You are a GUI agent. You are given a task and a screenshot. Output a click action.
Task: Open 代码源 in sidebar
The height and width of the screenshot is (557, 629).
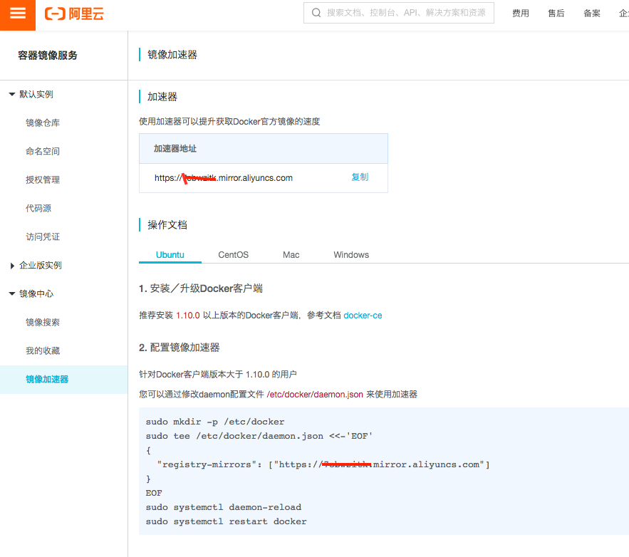[38, 208]
